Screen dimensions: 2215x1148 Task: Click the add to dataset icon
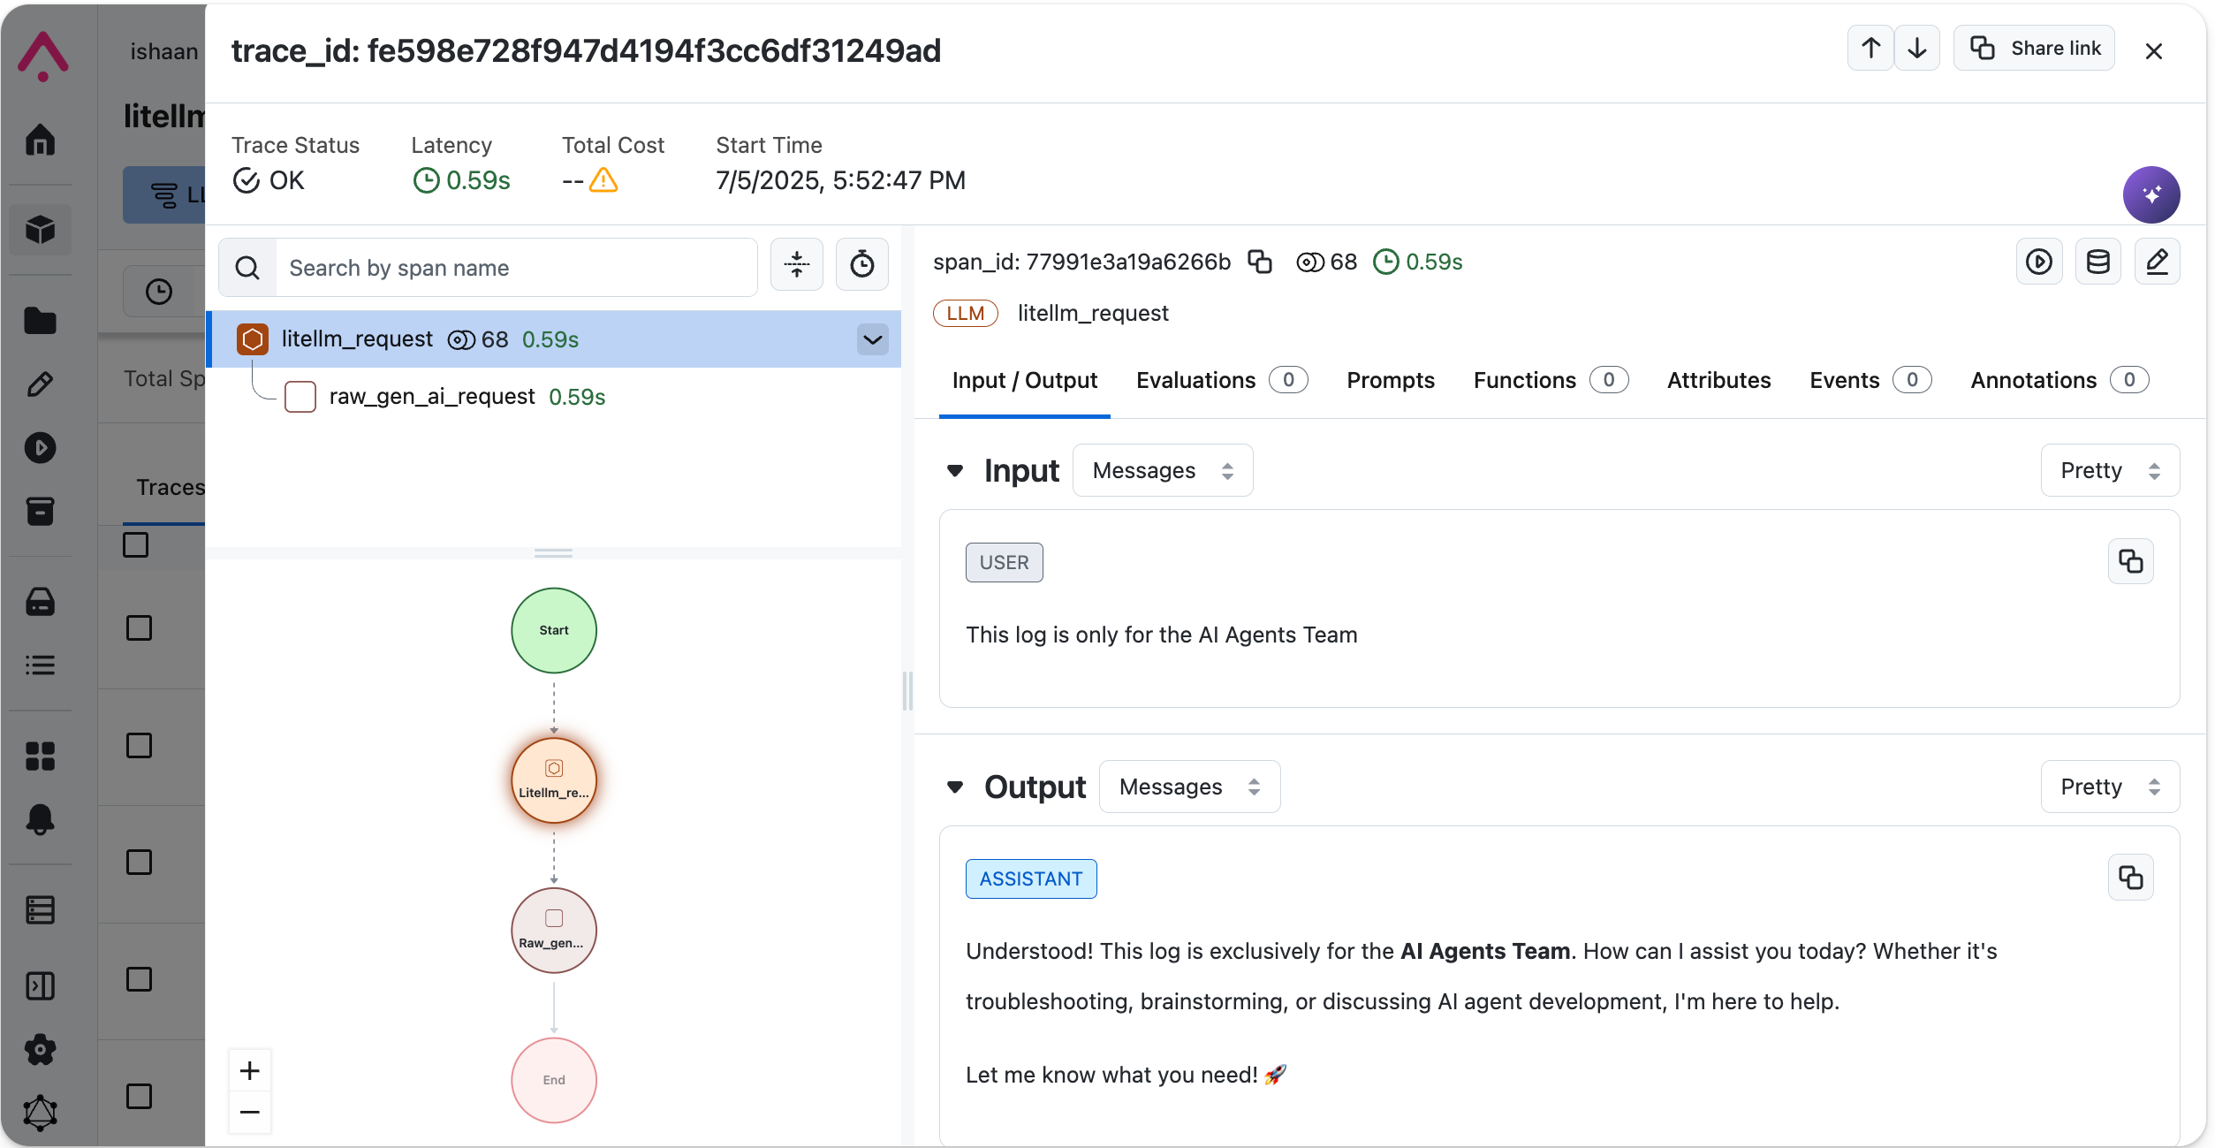pos(2097,262)
